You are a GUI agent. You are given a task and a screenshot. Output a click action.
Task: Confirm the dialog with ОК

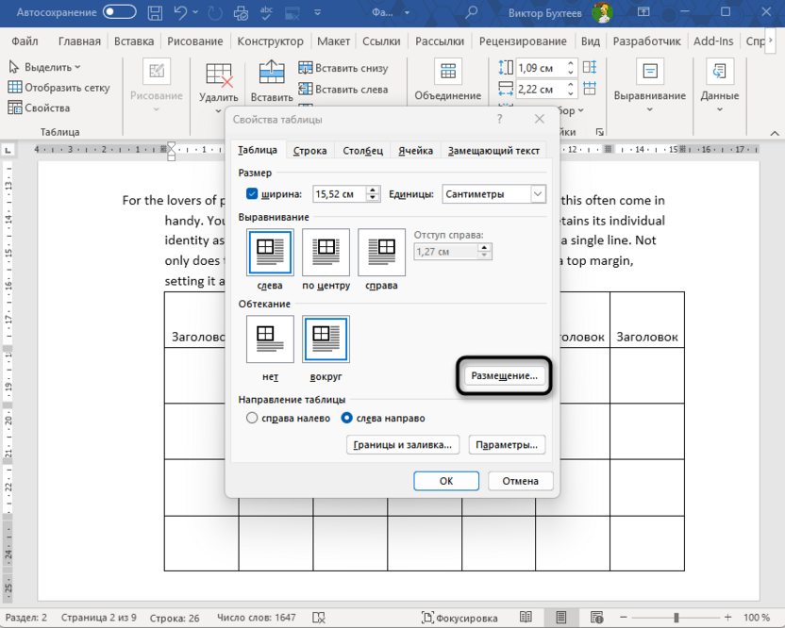tap(446, 480)
